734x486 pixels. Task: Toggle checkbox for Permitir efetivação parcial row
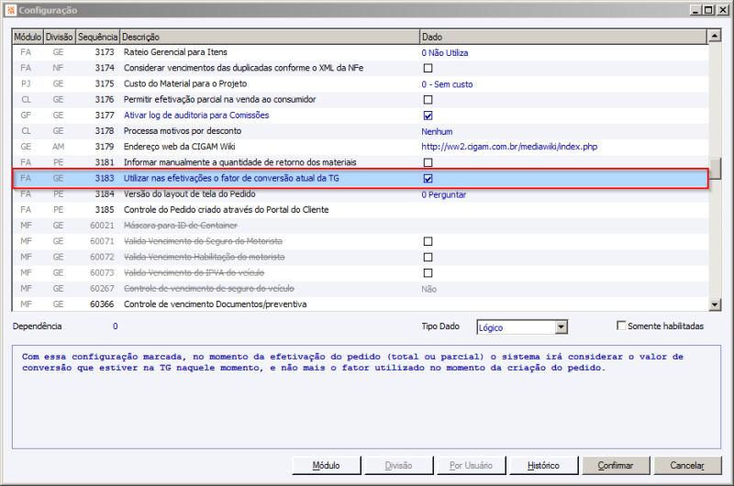tap(428, 100)
